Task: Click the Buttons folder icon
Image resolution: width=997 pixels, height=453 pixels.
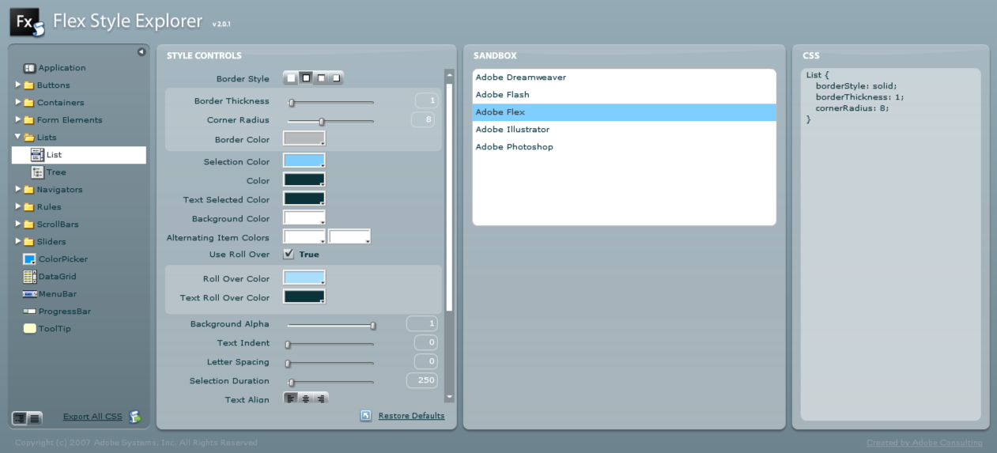Action: tap(29, 85)
